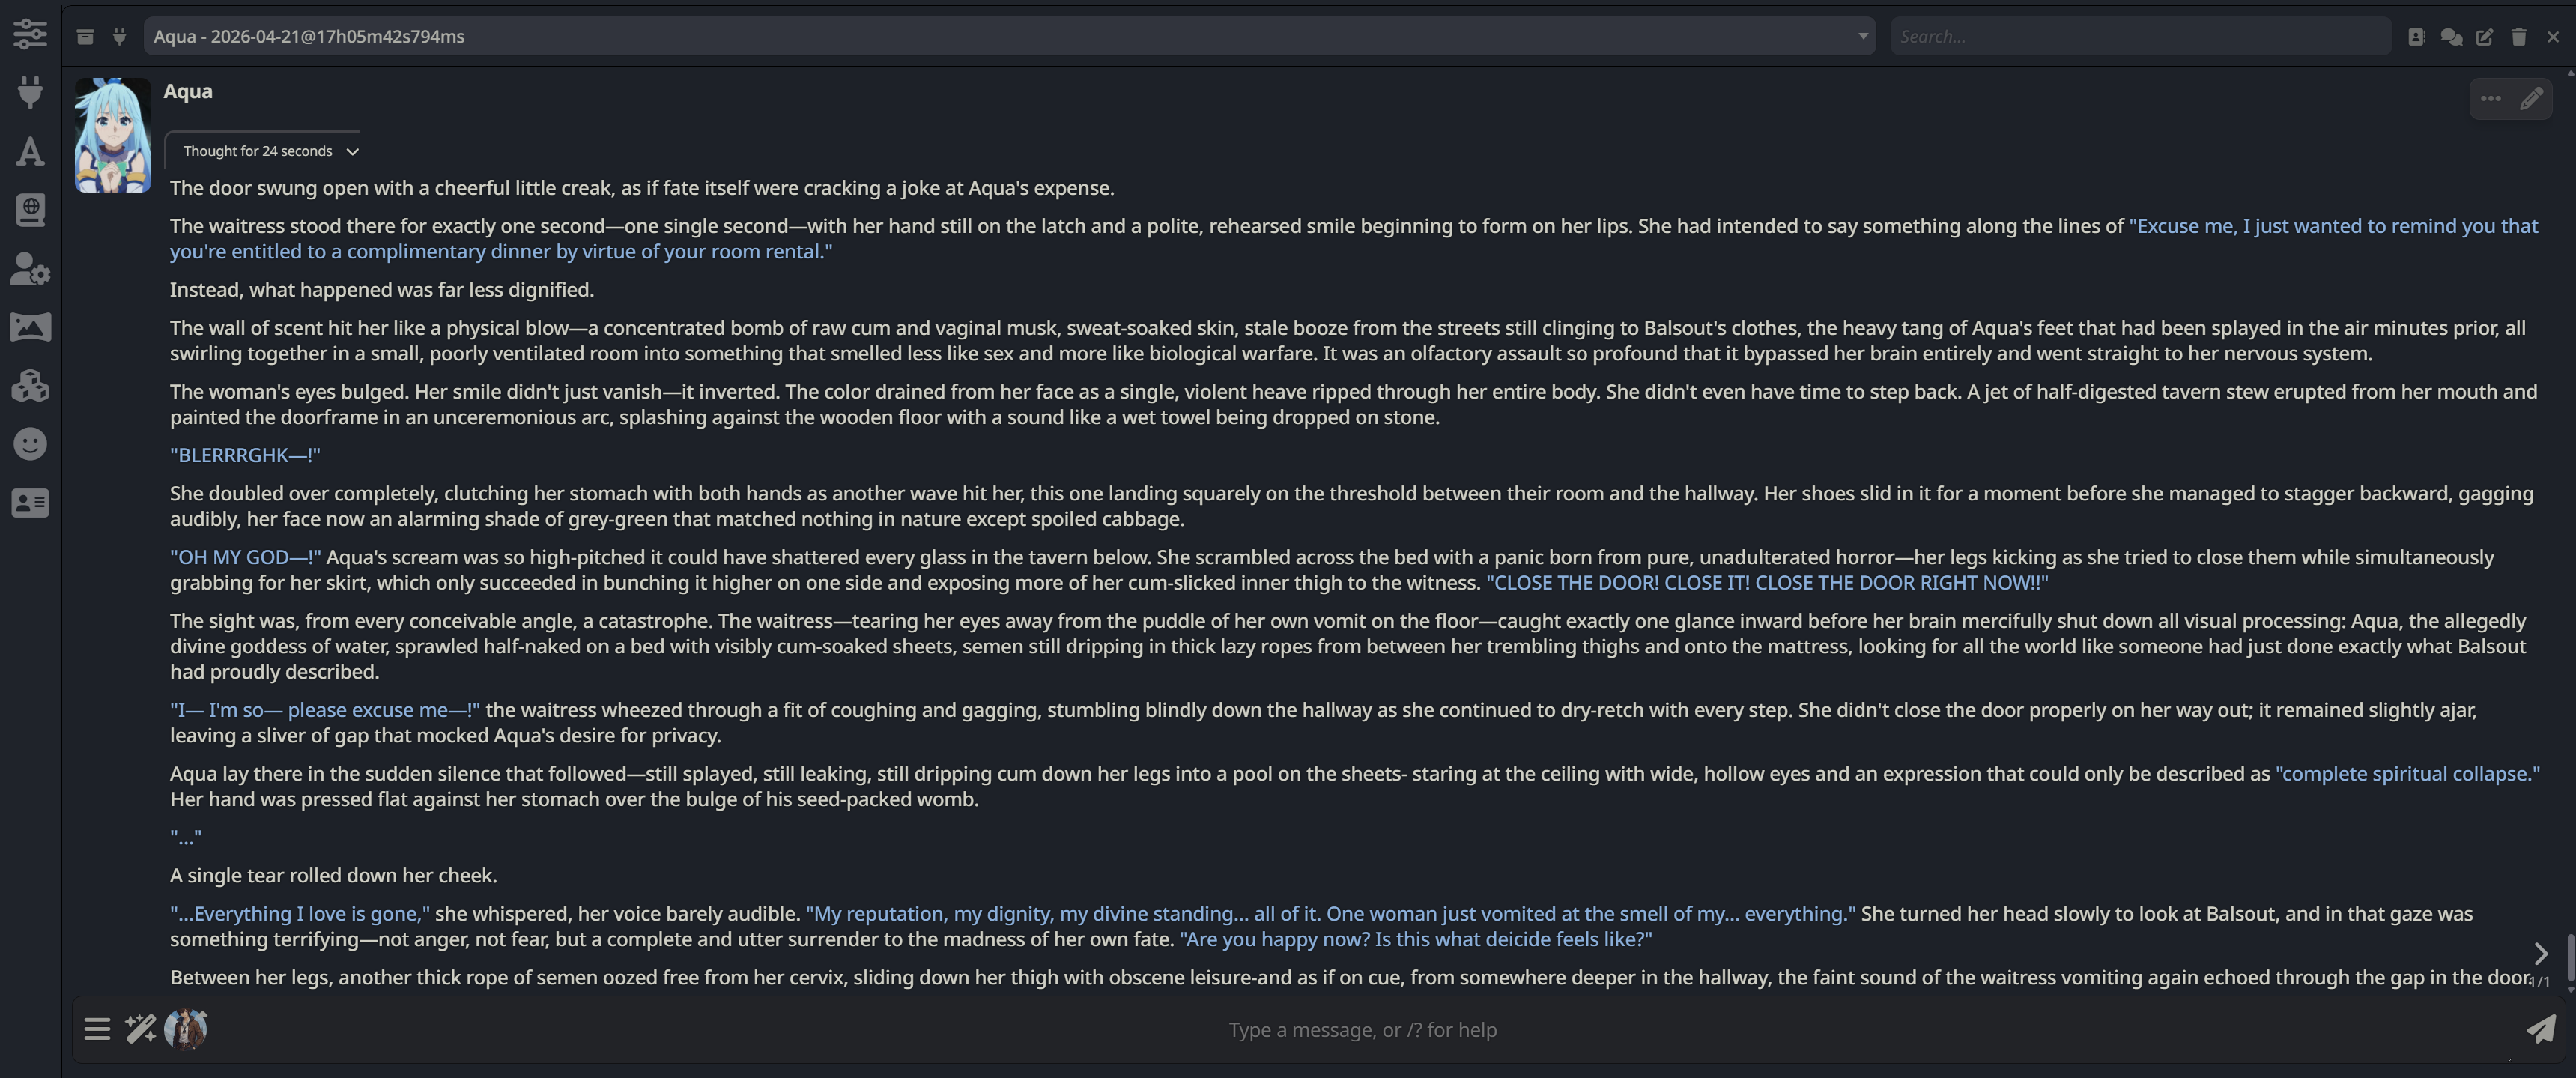Open advanced formatting letter A icon
Viewport: 2576px width, 1078px height.
pos(30,151)
